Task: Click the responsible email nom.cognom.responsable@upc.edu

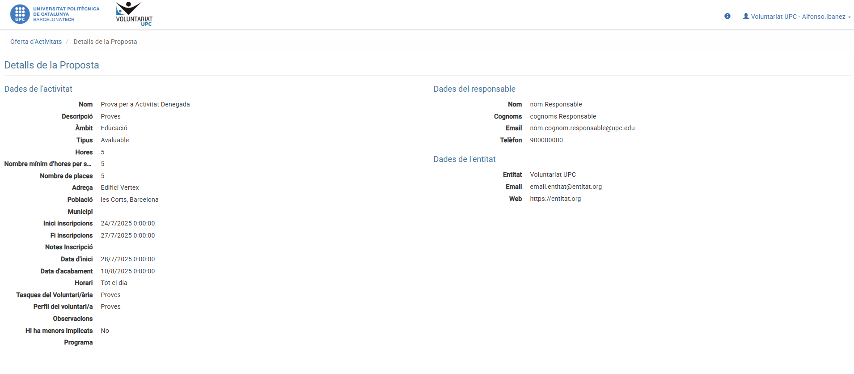Action: 582,128
